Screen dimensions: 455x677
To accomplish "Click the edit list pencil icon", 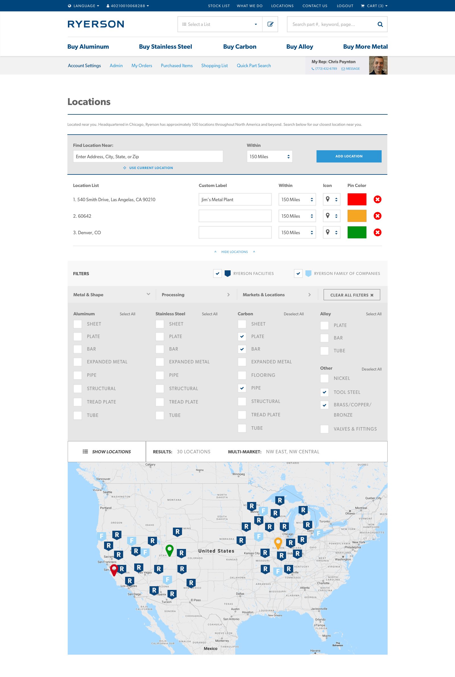I will coord(270,24).
